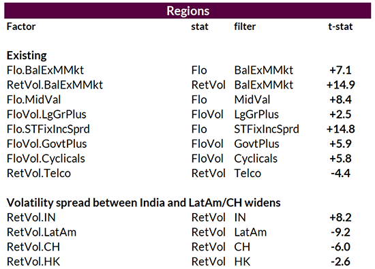
Task: Click the Regions header banner
Action: [x=187, y=11]
